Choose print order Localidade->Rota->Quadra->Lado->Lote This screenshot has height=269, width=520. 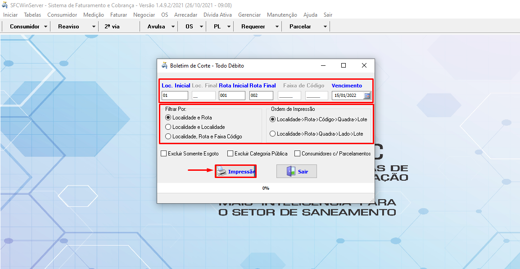pos(272,134)
